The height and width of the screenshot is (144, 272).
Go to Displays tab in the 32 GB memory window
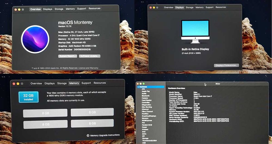point(50,83)
